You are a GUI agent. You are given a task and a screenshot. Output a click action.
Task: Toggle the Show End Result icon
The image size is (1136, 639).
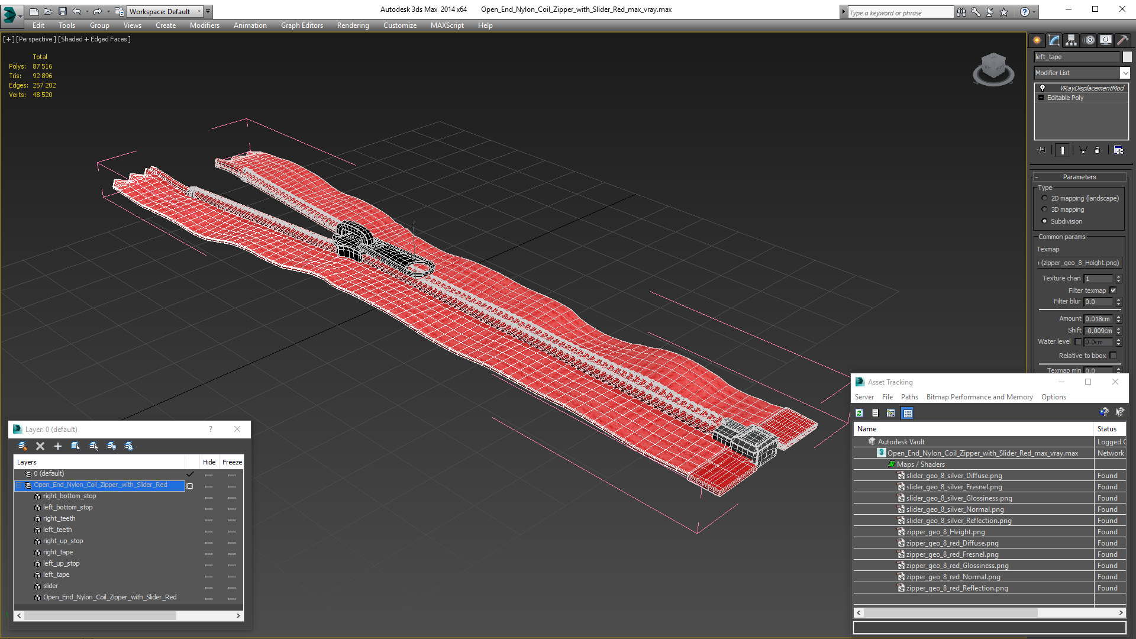1063,150
